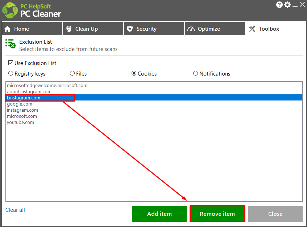Click the PC Cleaner green leaf logo
Viewport: 307px width, 227px height.
click(x=10, y=10)
